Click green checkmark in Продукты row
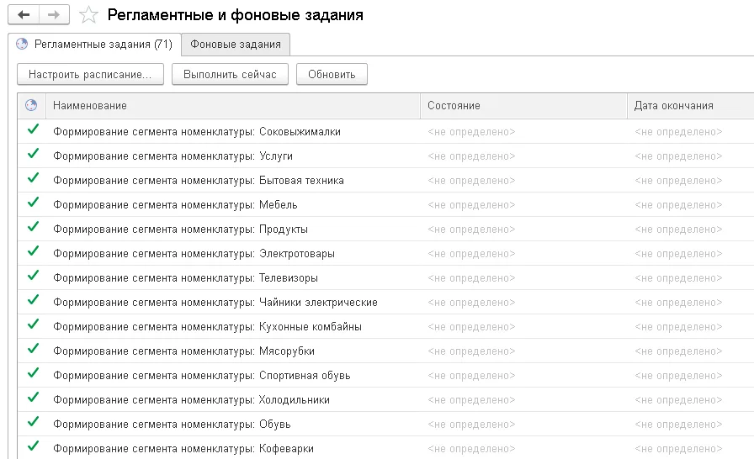The width and height of the screenshot is (754, 459). (33, 227)
